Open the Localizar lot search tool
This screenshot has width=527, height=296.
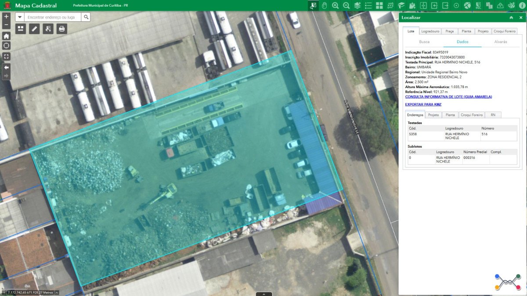click(313, 5)
